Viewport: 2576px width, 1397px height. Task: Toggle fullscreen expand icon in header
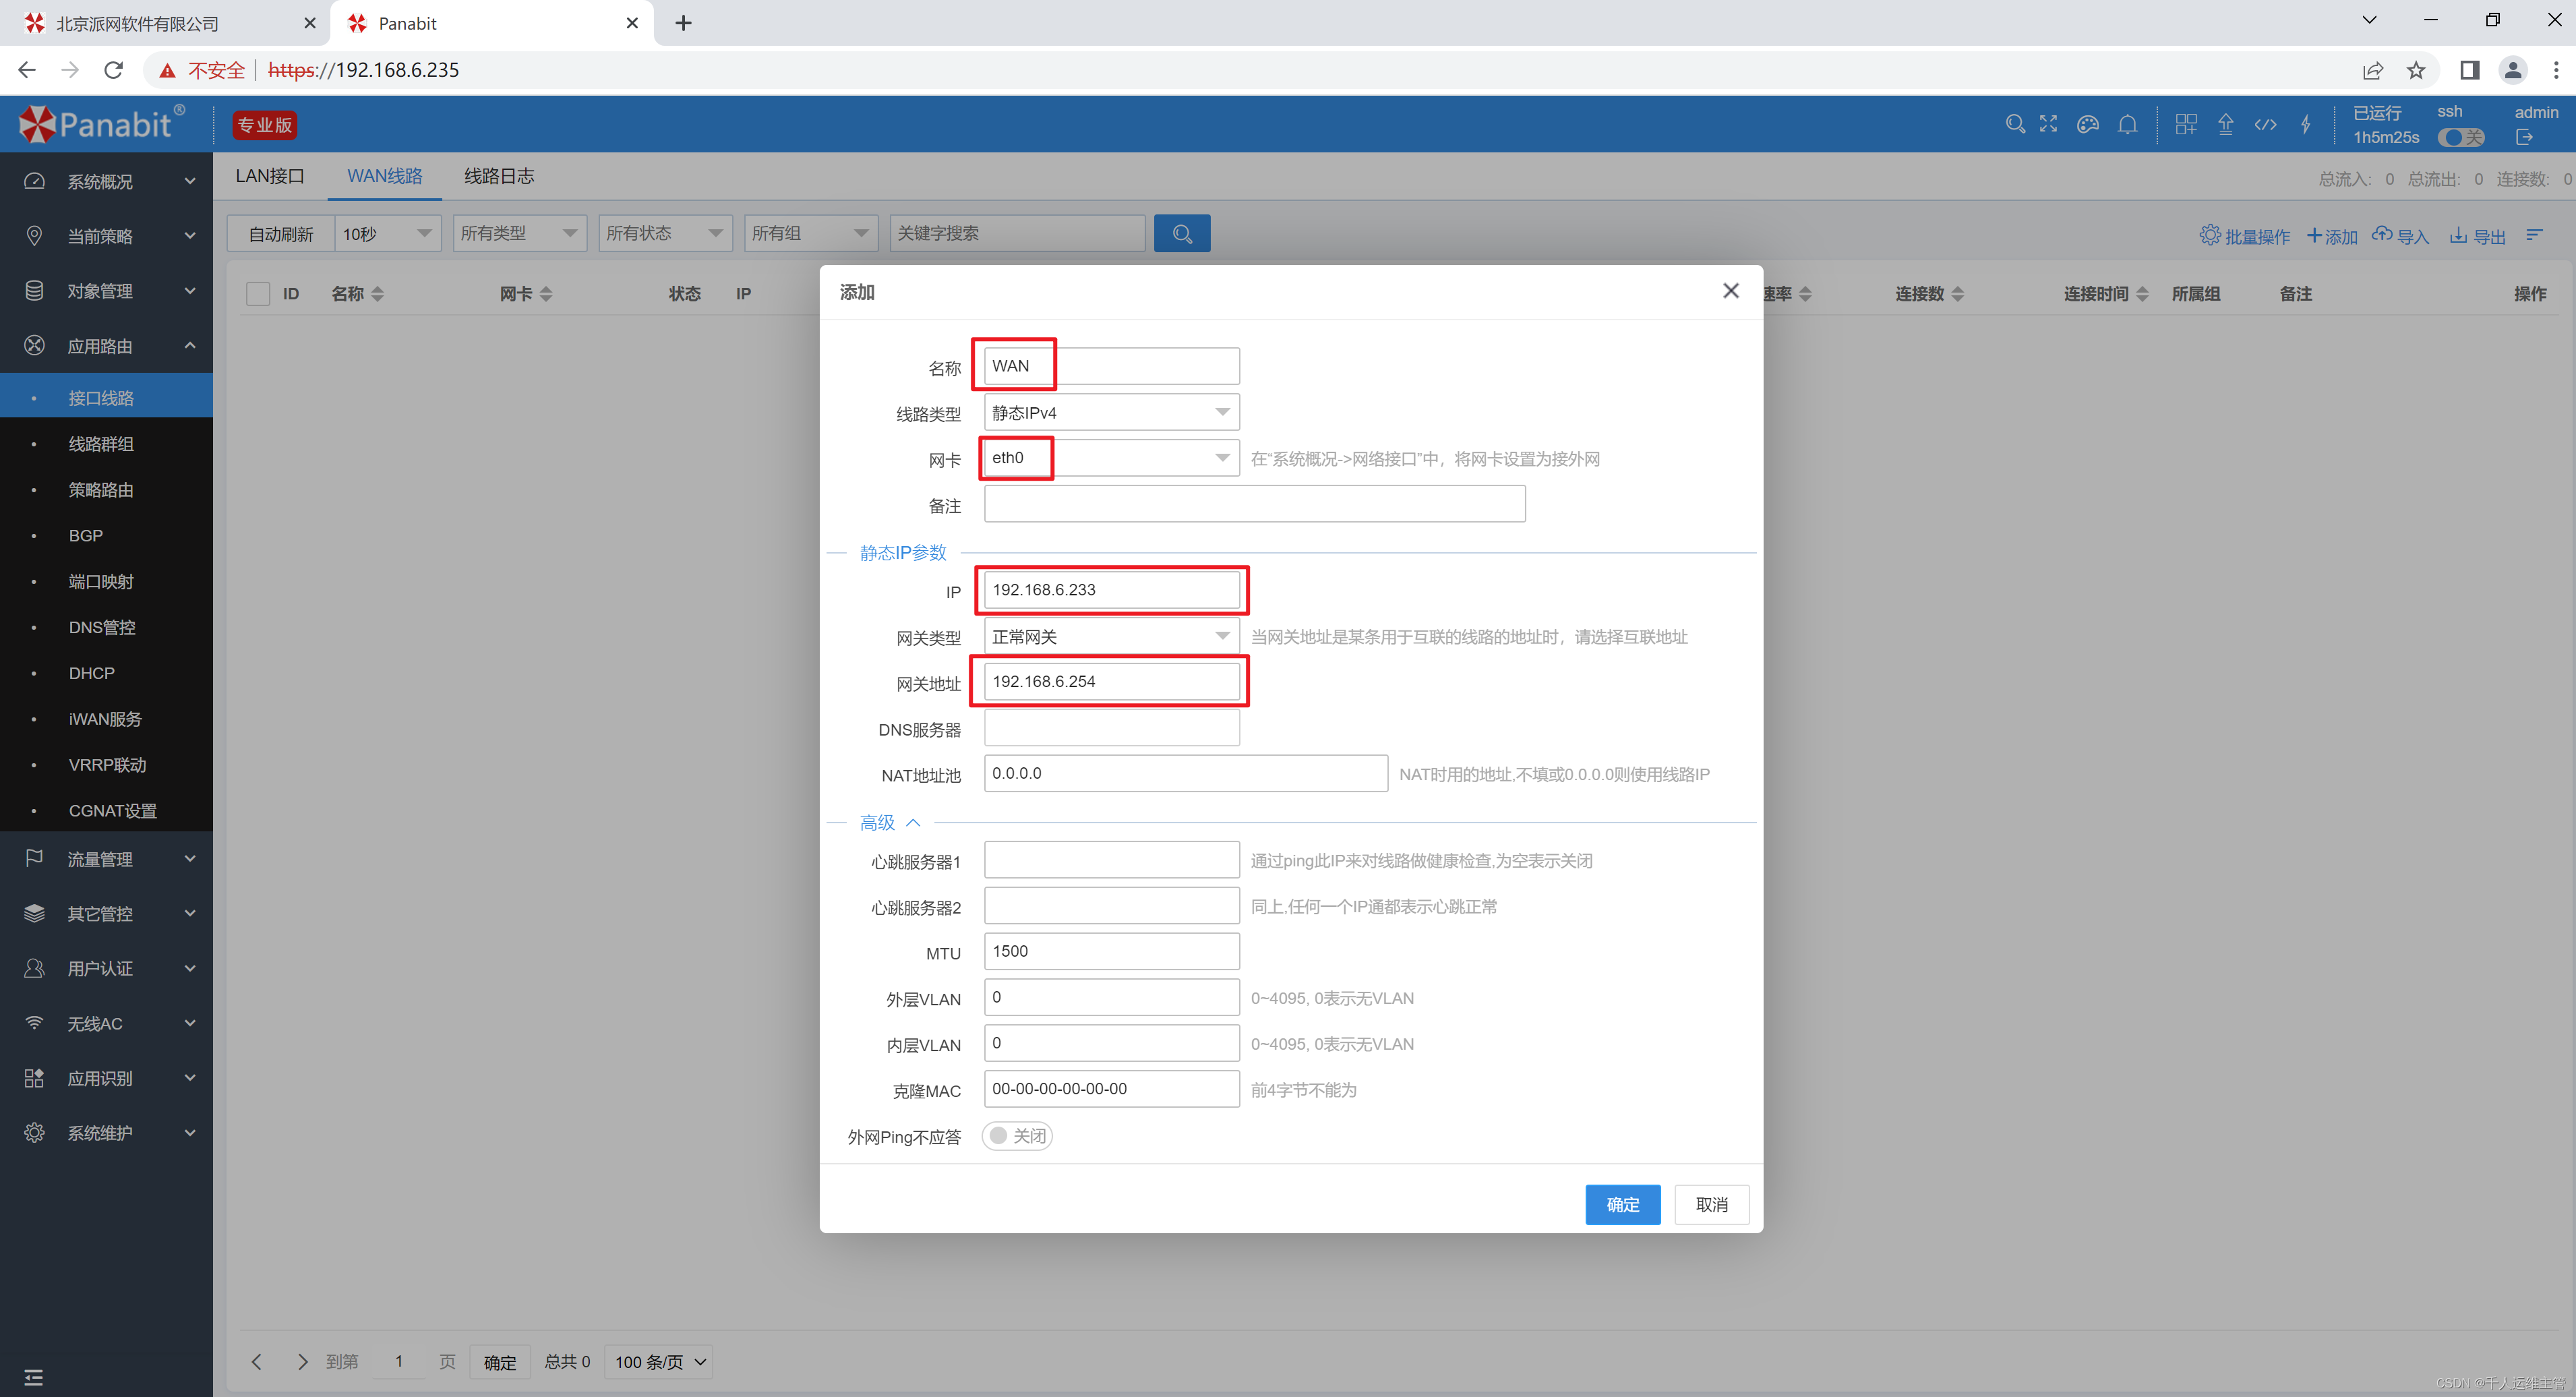(2048, 124)
